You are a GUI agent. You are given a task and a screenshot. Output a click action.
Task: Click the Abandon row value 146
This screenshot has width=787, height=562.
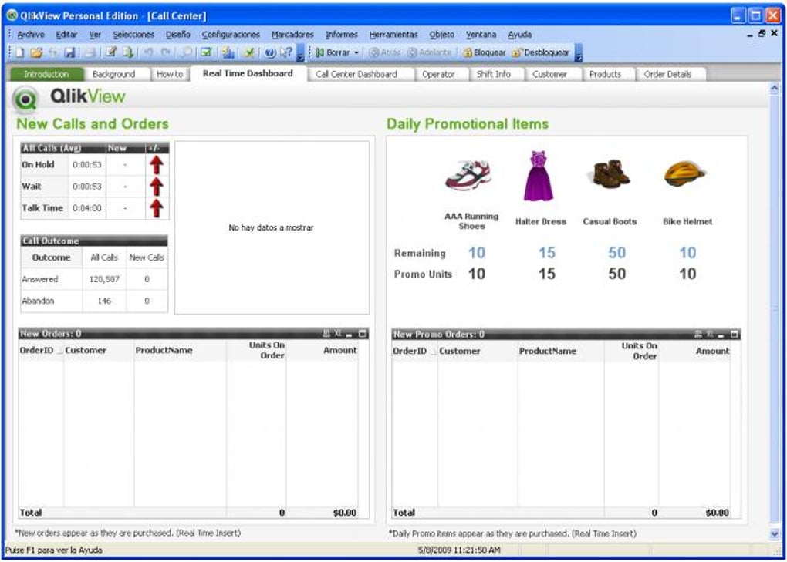pyautogui.click(x=104, y=301)
